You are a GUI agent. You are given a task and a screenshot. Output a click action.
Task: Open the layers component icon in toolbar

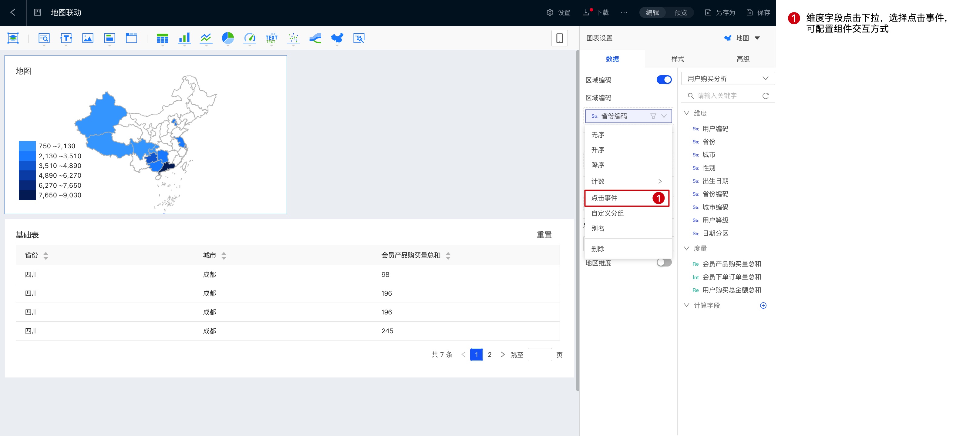pyautogui.click(x=13, y=38)
